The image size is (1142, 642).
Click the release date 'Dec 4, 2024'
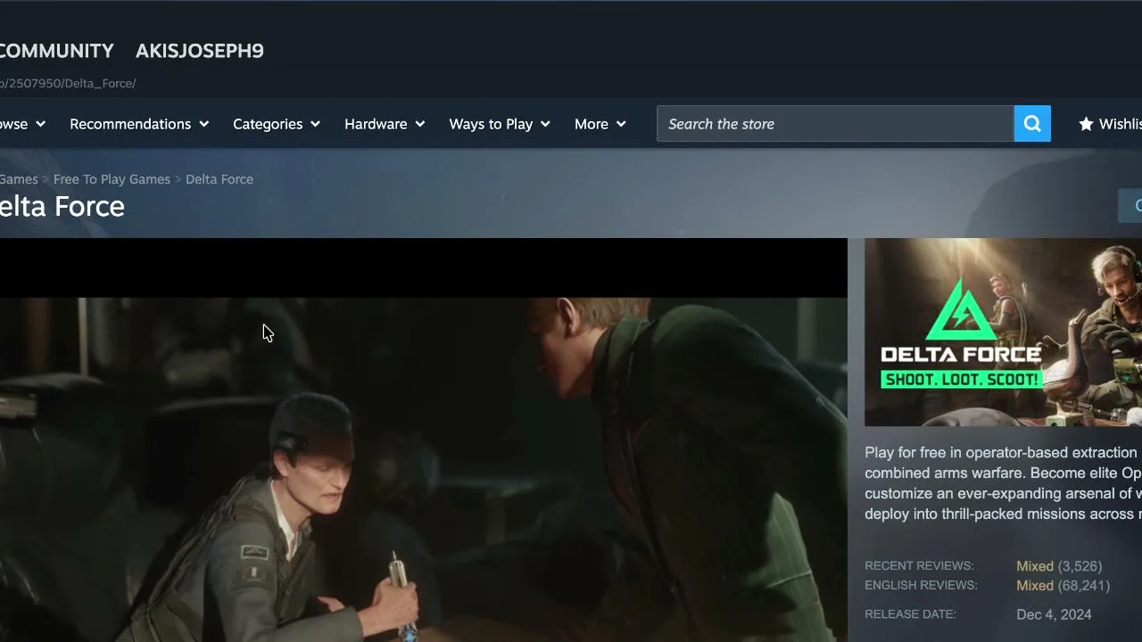[1054, 614]
